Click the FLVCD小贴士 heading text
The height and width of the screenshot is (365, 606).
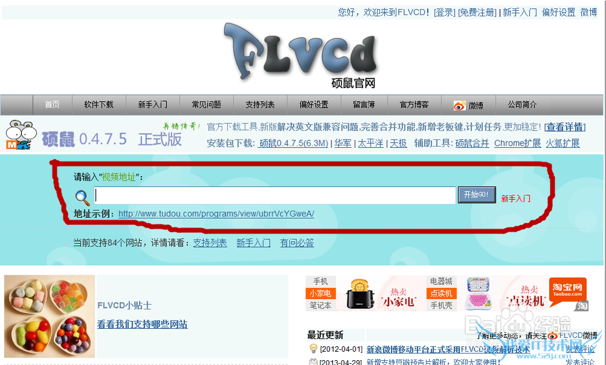(124, 306)
